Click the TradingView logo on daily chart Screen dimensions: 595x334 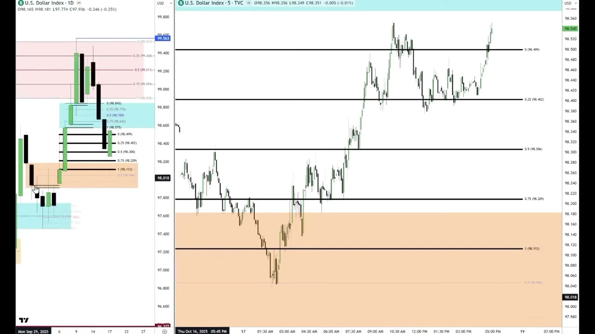click(x=24, y=320)
